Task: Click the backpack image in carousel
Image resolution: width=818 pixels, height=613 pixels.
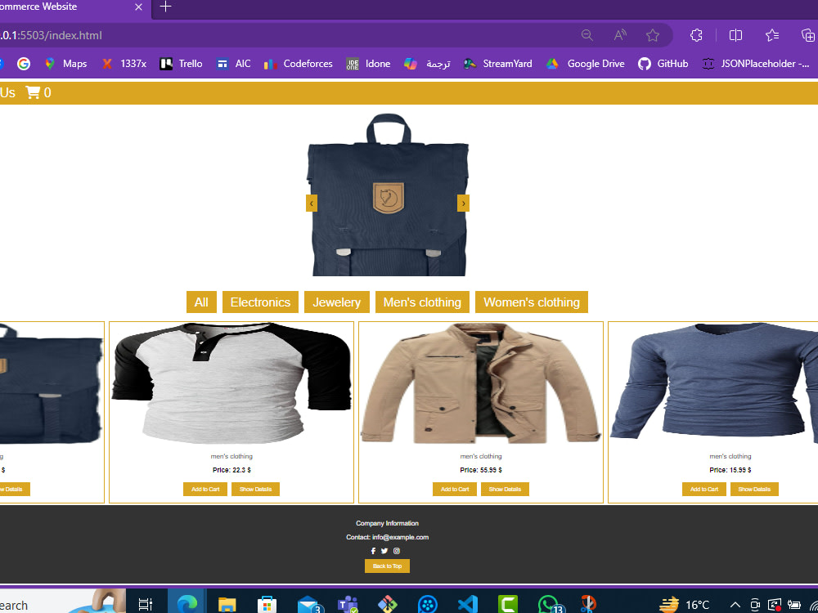Action: (388, 195)
